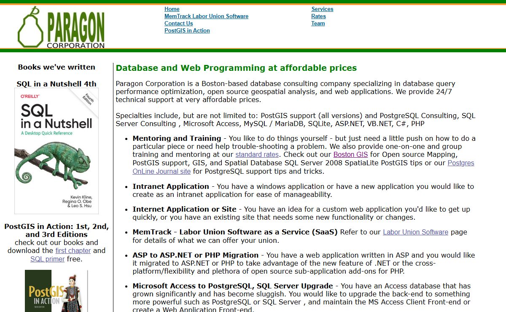Click the SQL in a Nutshell book cover
506x312 pixels.
(x=57, y=151)
